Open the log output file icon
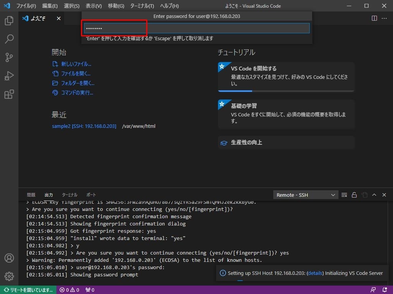393x294 pixels. 365,195
